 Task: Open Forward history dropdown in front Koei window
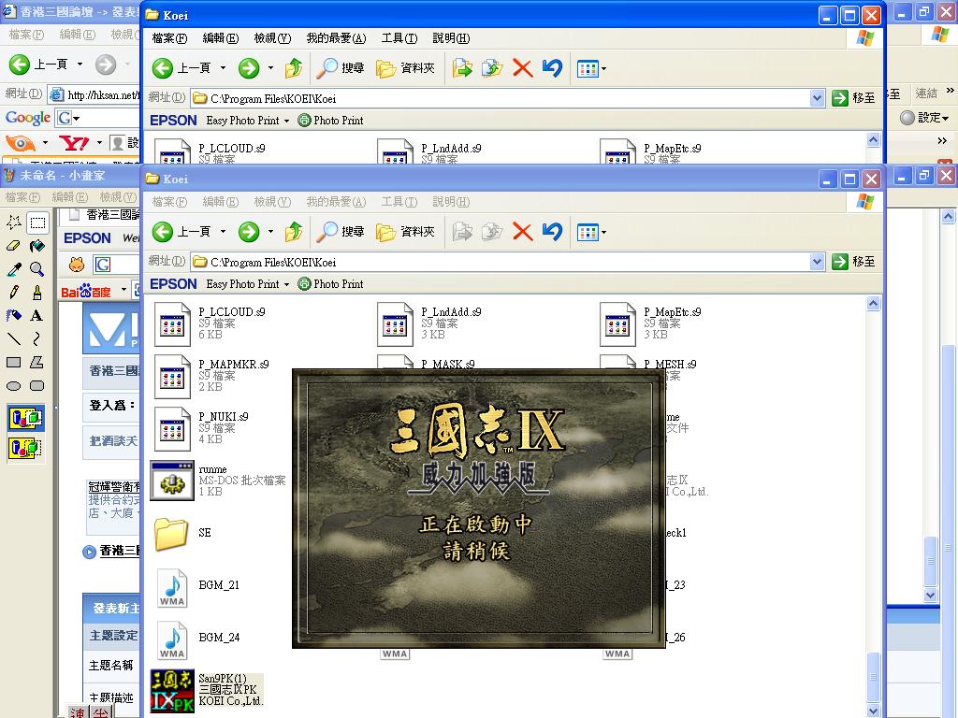pos(270,232)
